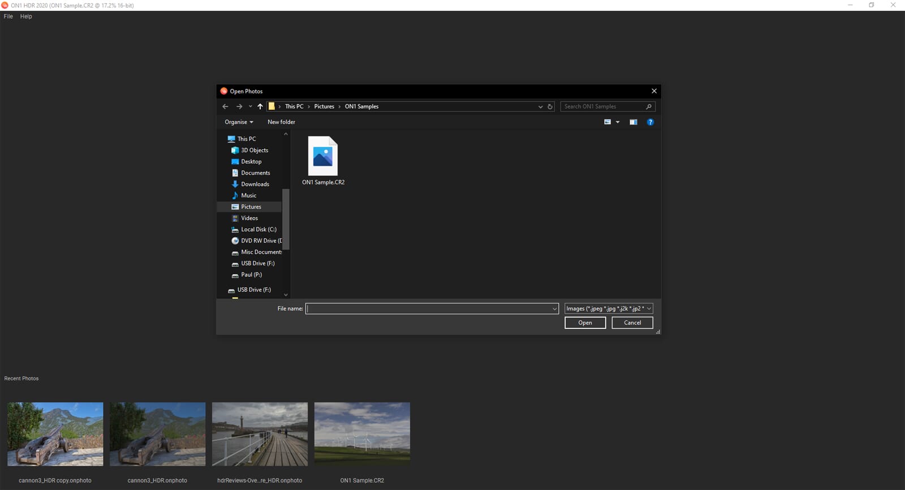
Task: Click This PC in the address path
Action: [x=294, y=106]
